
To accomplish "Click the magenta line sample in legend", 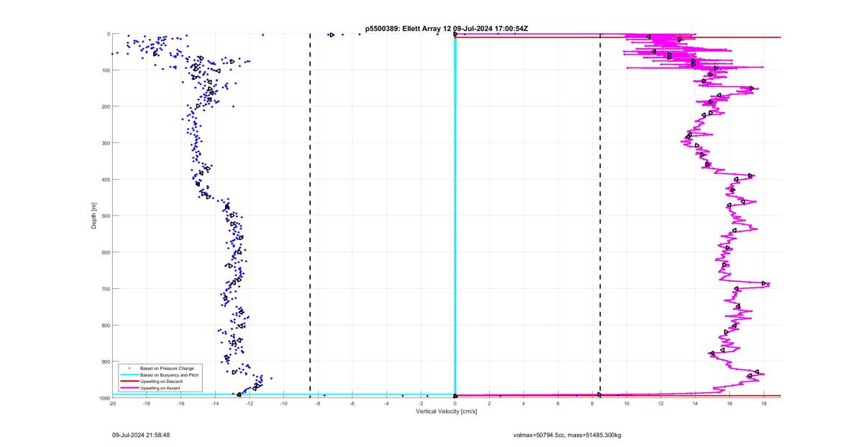I will [x=129, y=388].
